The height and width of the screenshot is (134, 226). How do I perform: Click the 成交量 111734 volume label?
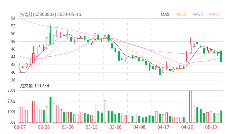coord(35,86)
